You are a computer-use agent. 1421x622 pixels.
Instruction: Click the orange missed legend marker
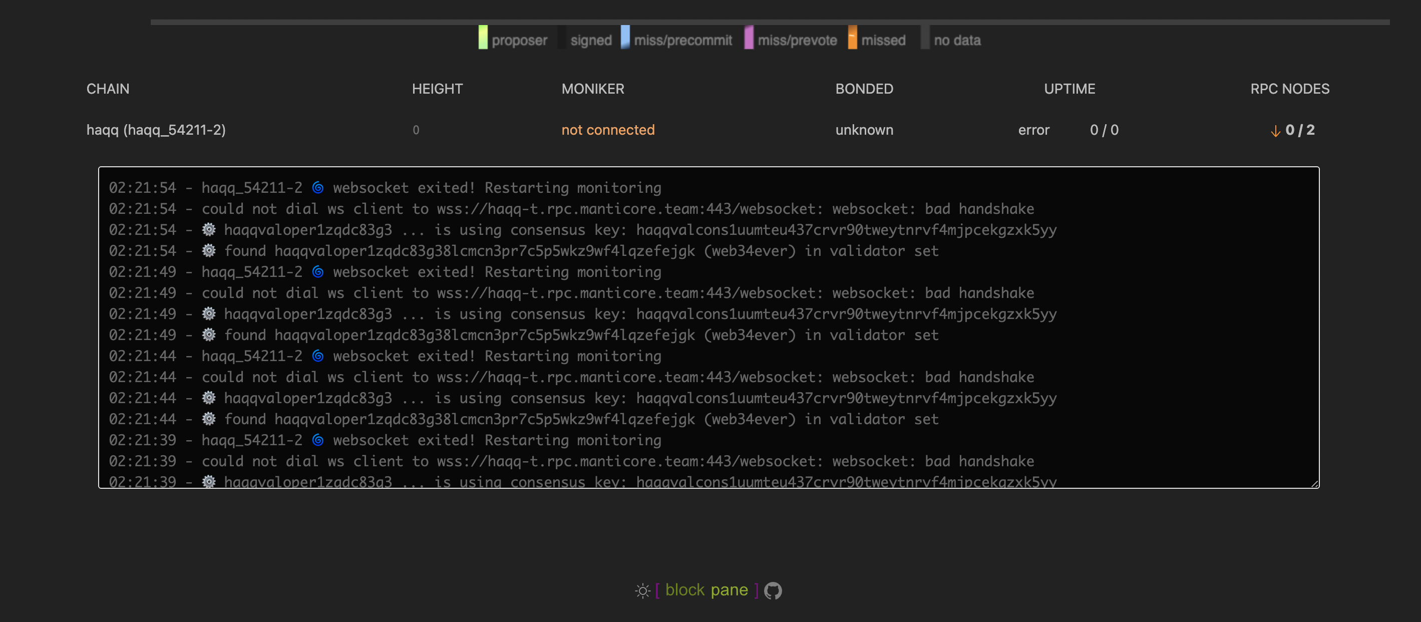click(x=853, y=39)
